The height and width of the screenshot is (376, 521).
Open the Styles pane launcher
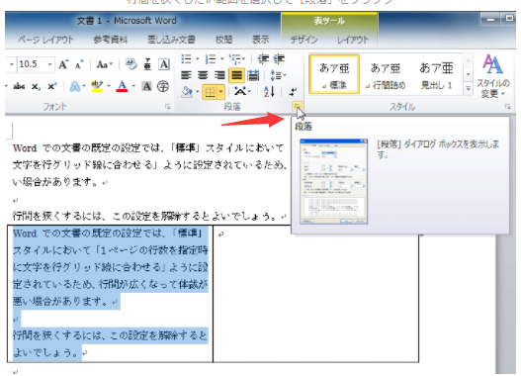[x=508, y=107]
